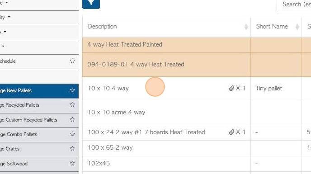Sort table by Description column arrows
Image resolution: width=311 pixels, height=174 pixels.
246,27
